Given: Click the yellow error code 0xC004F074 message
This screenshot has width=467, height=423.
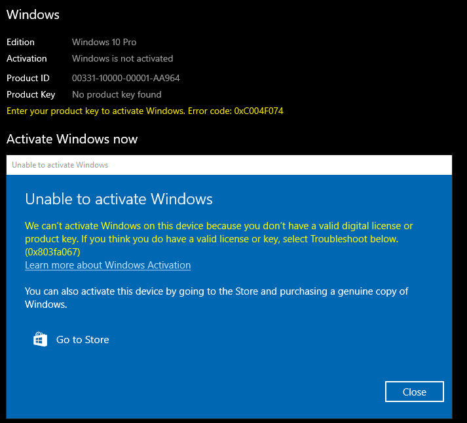Looking at the screenshot, I should [145, 111].
